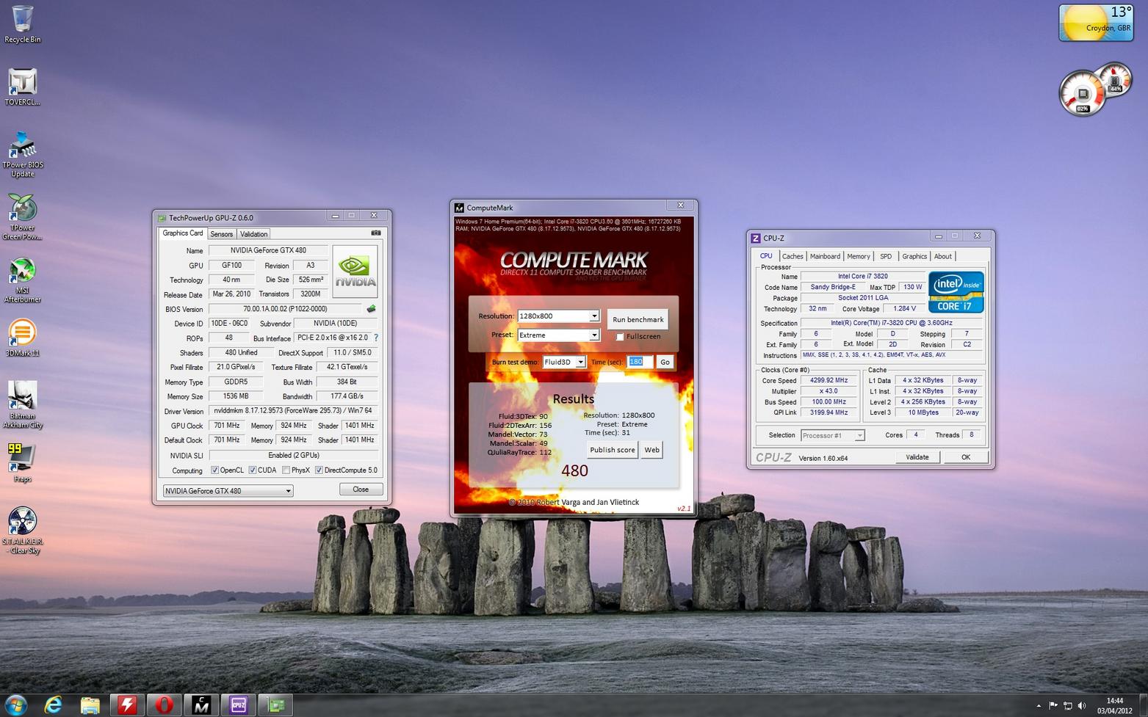Screen dimensions: 1148x717
Task: Click the Bus Interface question mark icon
Action: coord(376,338)
